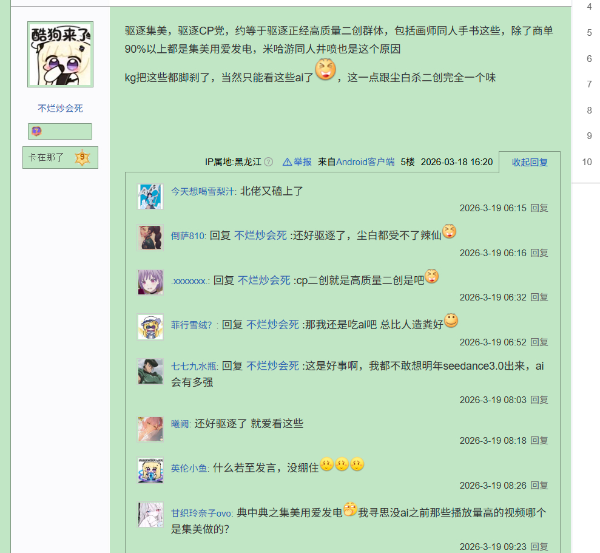The width and height of the screenshot is (600, 553).
Task: Open 不烂炒会死 user profile link
Action: click(x=61, y=109)
